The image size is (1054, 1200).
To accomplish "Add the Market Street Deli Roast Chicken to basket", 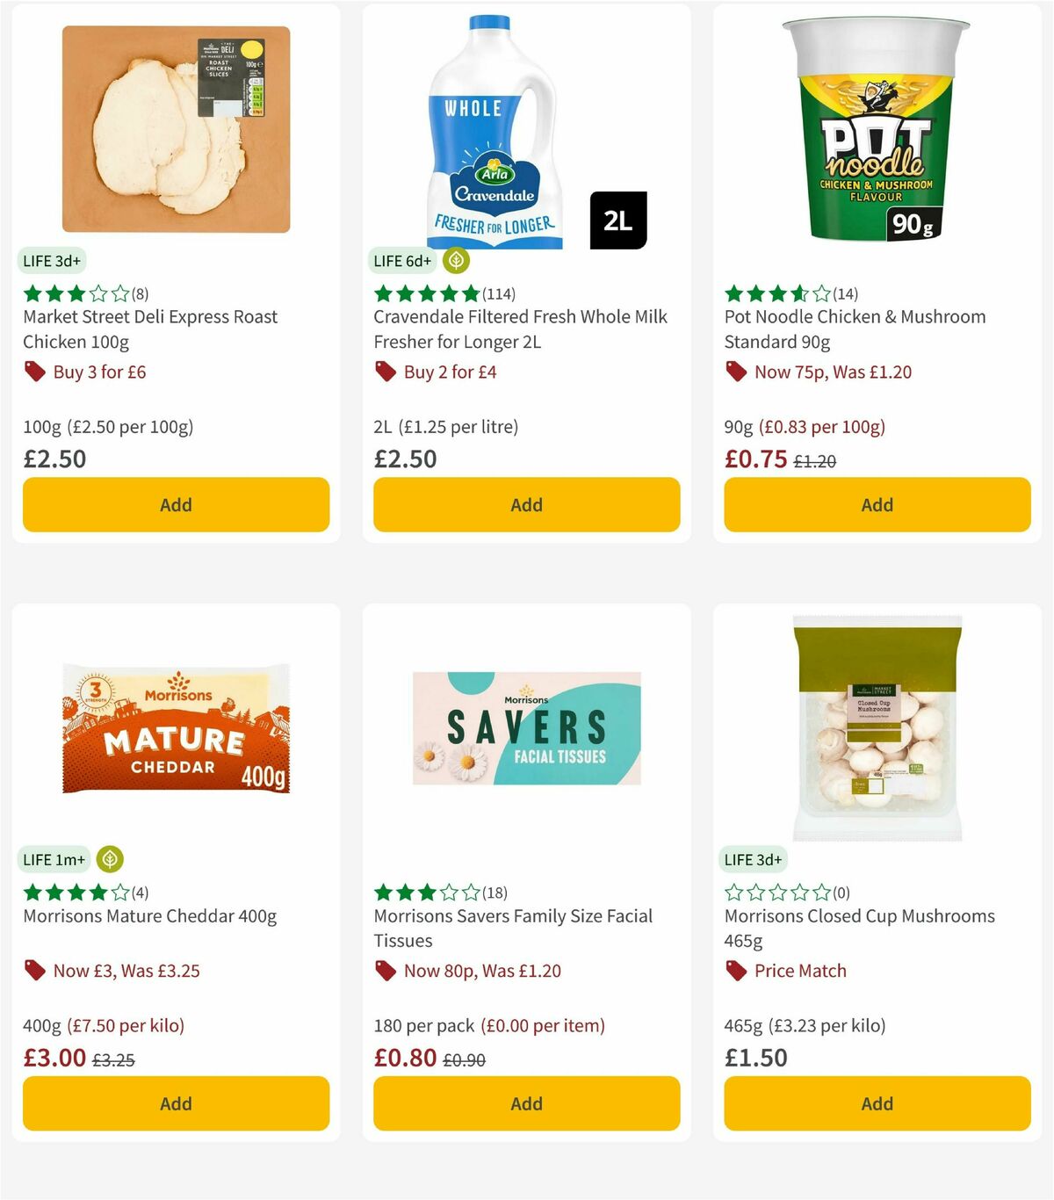I will pyautogui.click(x=176, y=504).
